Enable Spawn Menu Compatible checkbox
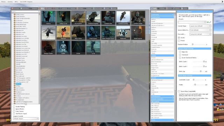This screenshot has height=126, width=224. tap(179, 91)
